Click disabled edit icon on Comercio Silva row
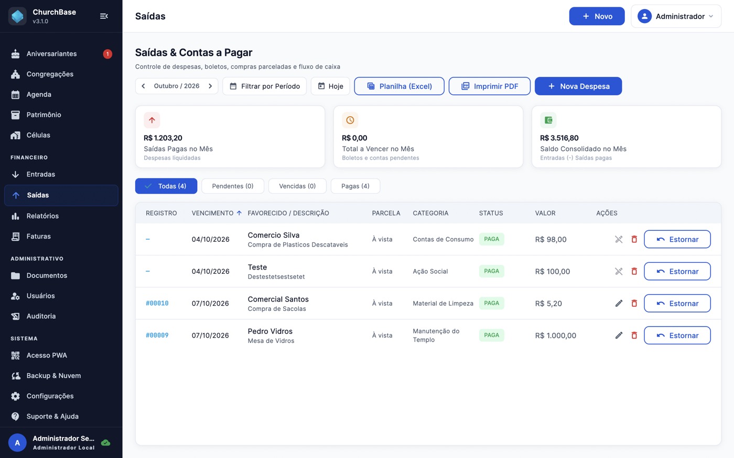734x458 pixels. [x=619, y=239]
